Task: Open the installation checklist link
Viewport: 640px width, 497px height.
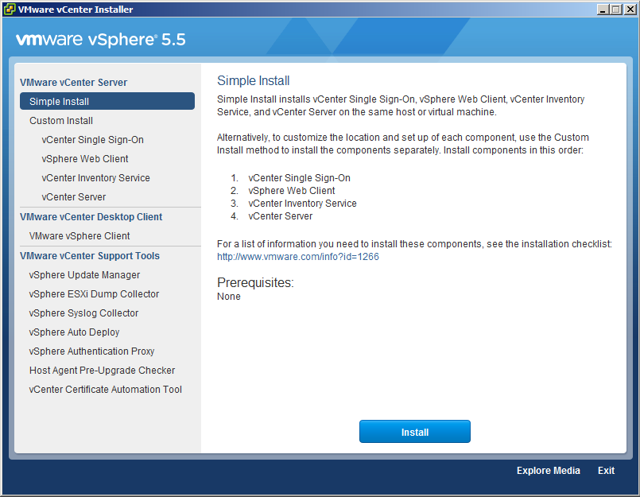Action: [258, 256]
